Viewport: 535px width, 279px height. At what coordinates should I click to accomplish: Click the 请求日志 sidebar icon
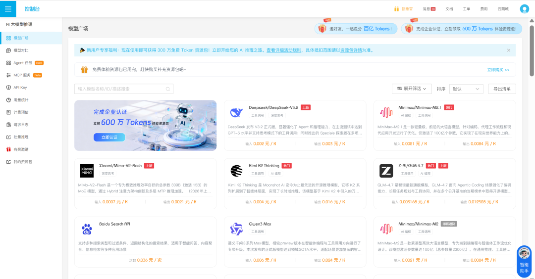(8, 125)
